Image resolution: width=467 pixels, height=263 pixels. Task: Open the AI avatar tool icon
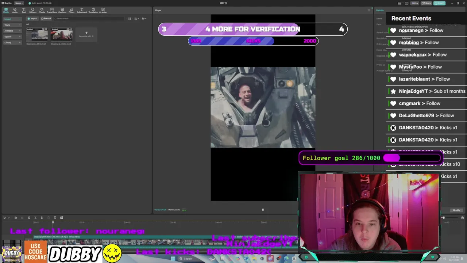tap(103, 10)
